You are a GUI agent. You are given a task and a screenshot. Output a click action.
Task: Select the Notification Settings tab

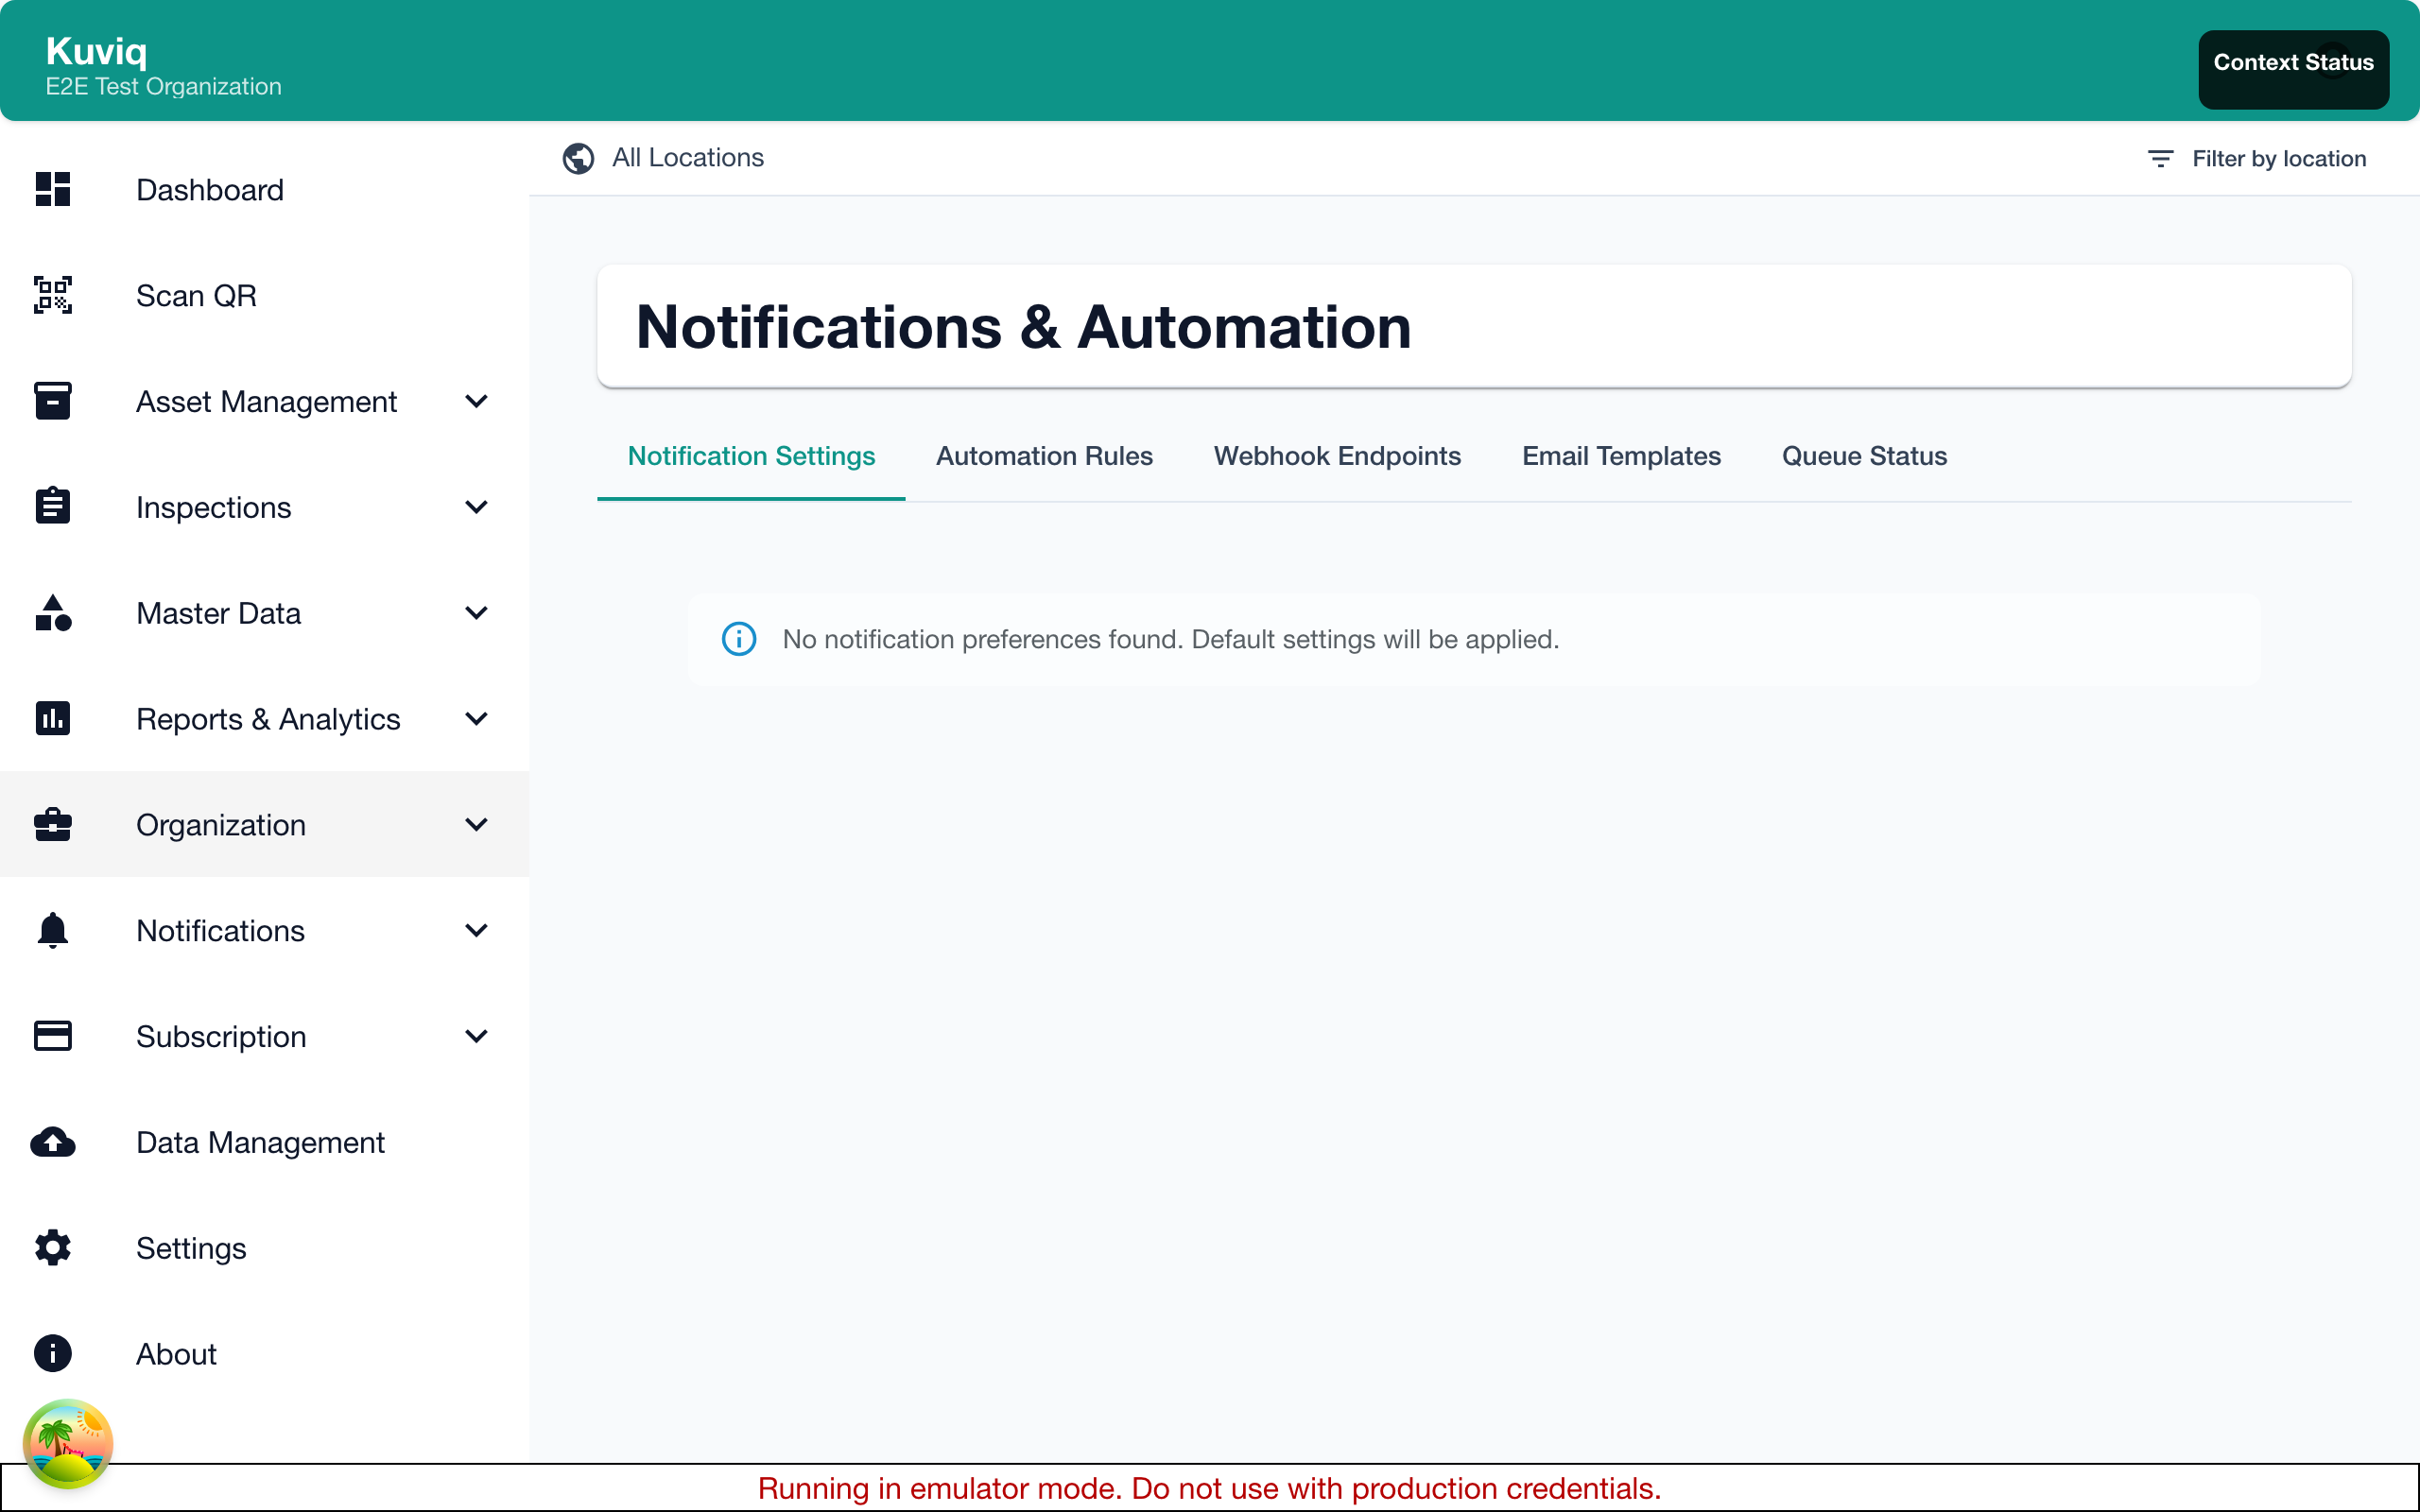click(x=751, y=456)
